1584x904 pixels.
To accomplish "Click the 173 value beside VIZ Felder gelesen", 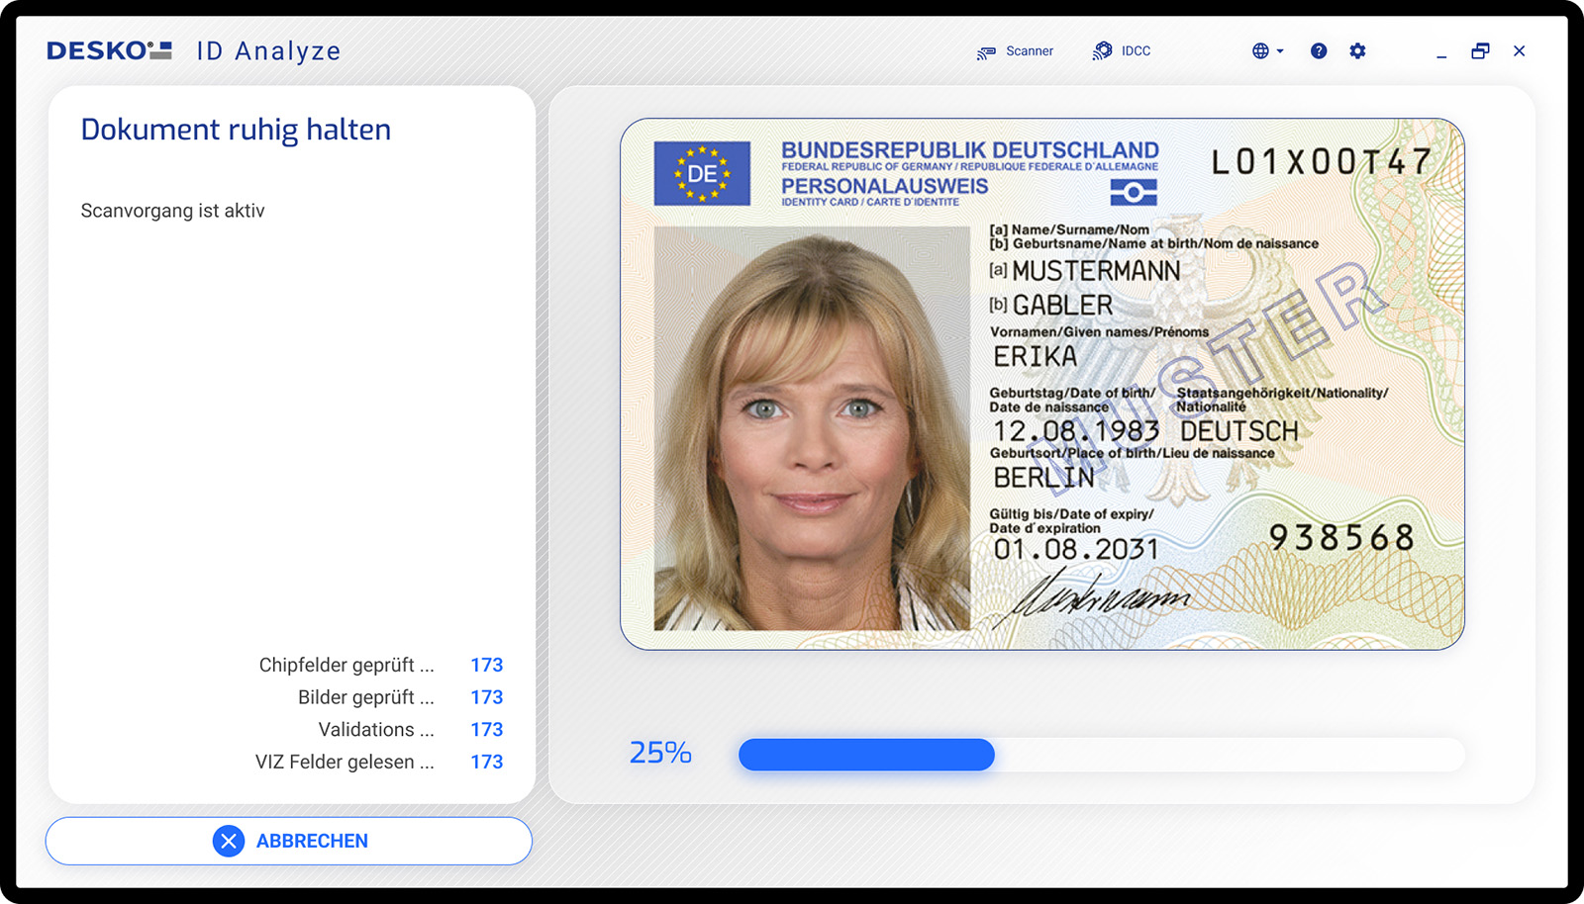I will (x=486, y=762).
